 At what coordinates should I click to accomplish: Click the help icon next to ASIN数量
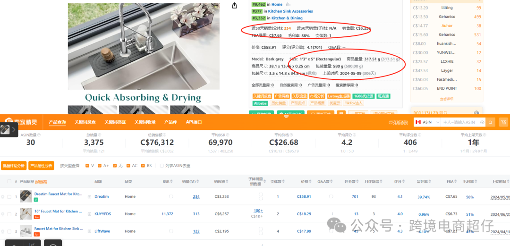tap(40, 135)
